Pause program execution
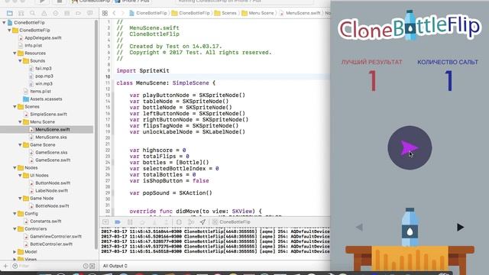489x275 pixels. 130,222
